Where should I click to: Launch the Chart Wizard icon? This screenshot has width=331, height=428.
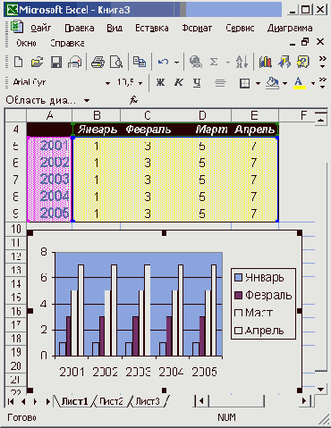(x=265, y=62)
